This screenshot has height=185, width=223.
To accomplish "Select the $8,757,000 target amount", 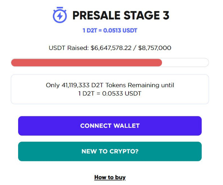I will (x=155, y=48).
